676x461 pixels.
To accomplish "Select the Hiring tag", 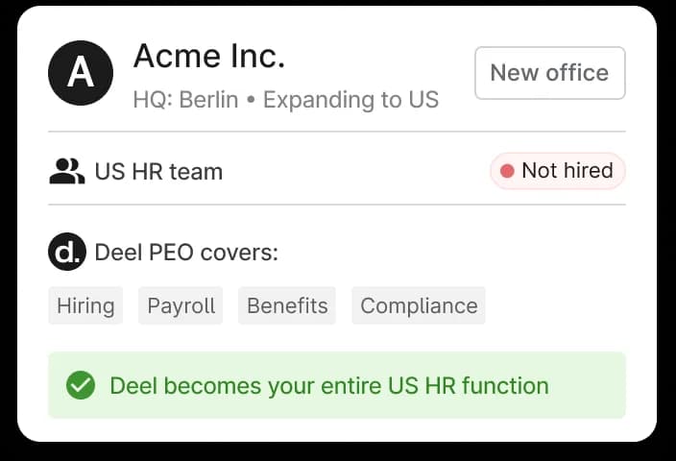I will point(85,305).
